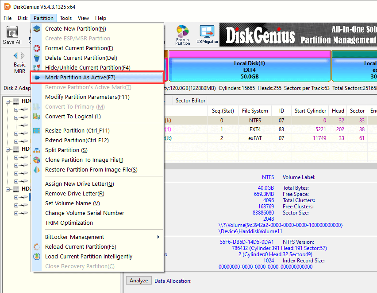377x293 pixels.
Task: Switch to the Sector Editor tab
Action: coord(190,101)
